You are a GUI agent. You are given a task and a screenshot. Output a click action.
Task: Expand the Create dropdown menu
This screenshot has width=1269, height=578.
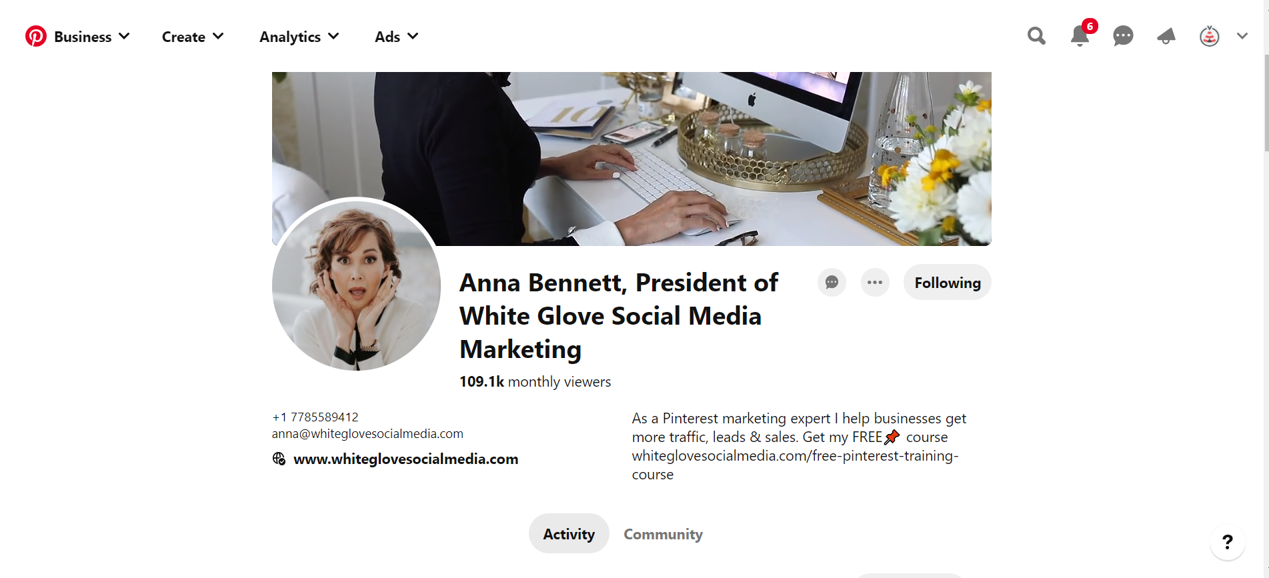(x=193, y=37)
